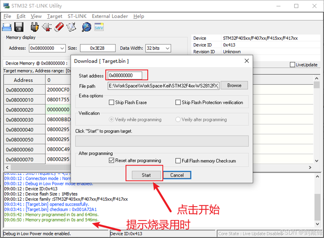Select address row 0x08000040

(x=25, y=130)
